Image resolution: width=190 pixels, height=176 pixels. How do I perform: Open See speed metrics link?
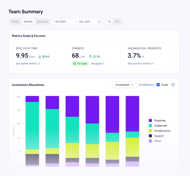[28, 64]
